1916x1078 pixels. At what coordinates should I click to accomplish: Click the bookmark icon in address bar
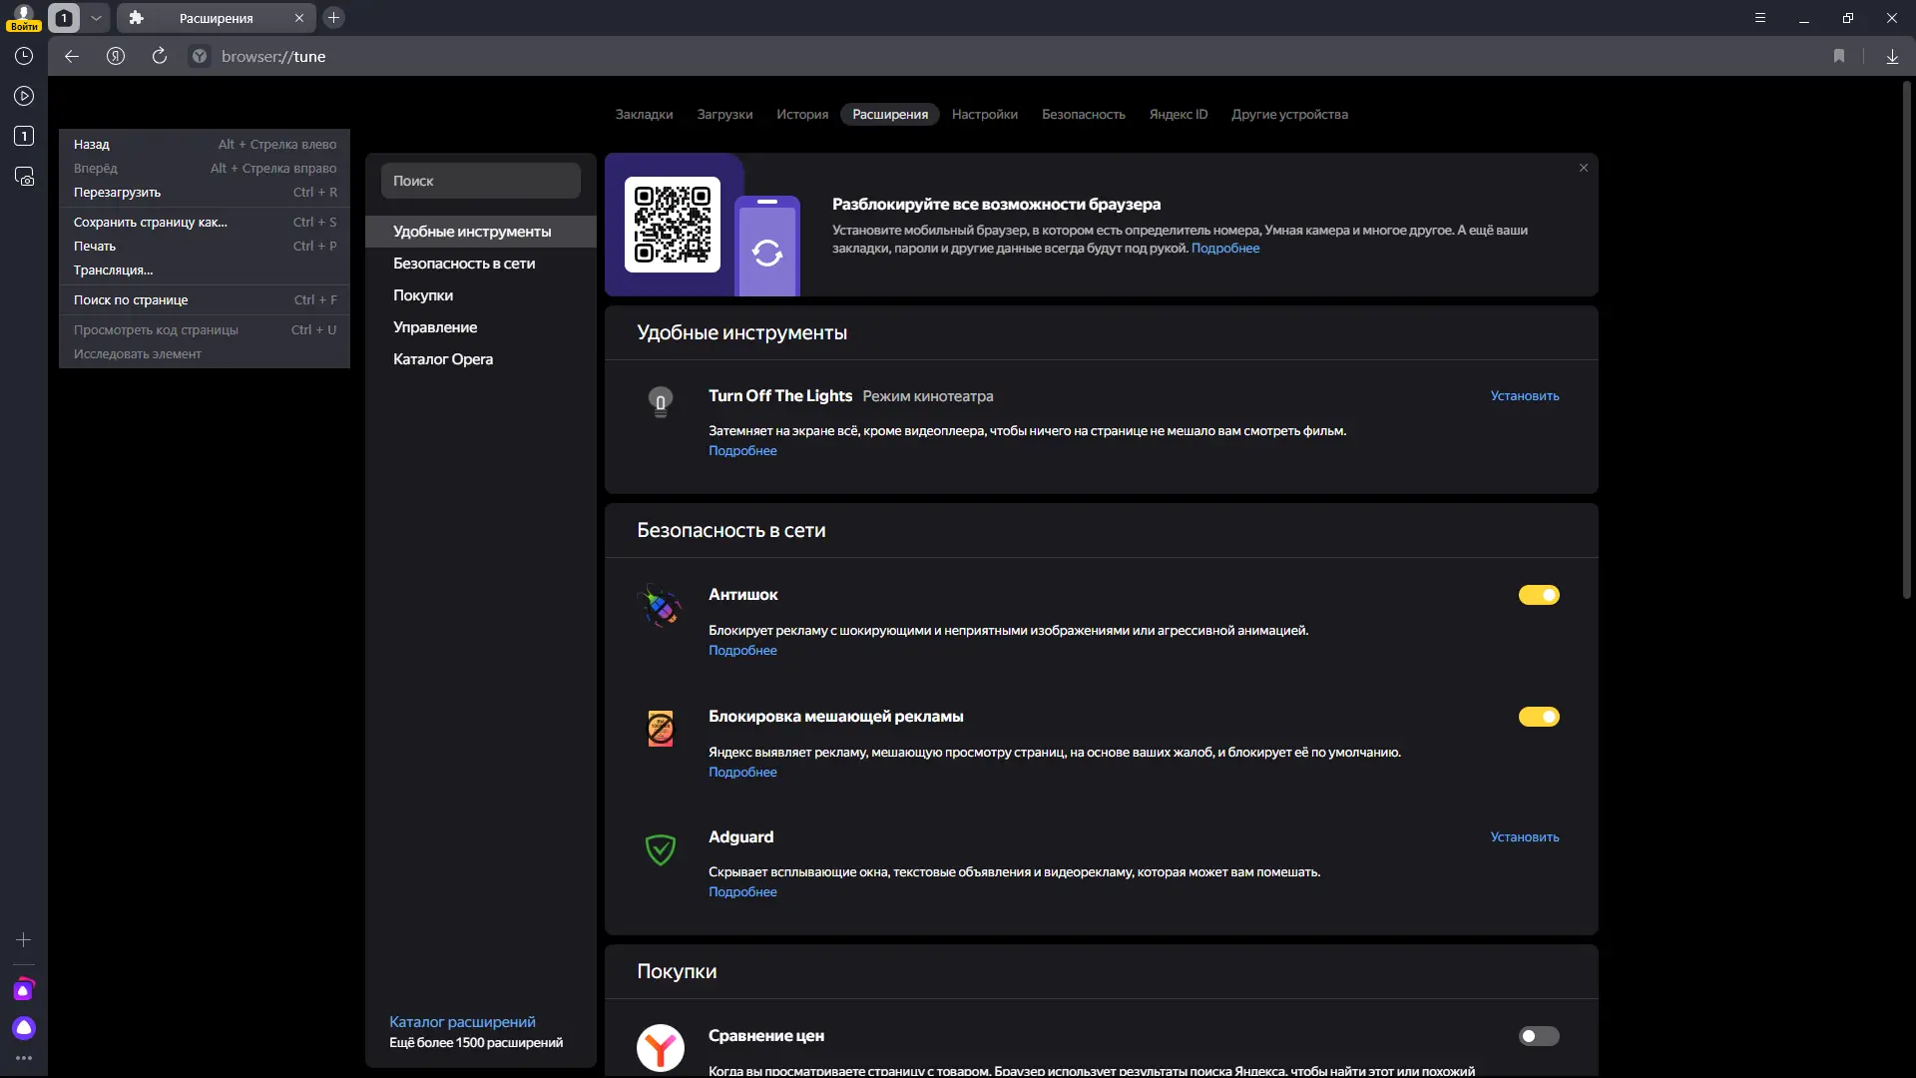point(1838,57)
